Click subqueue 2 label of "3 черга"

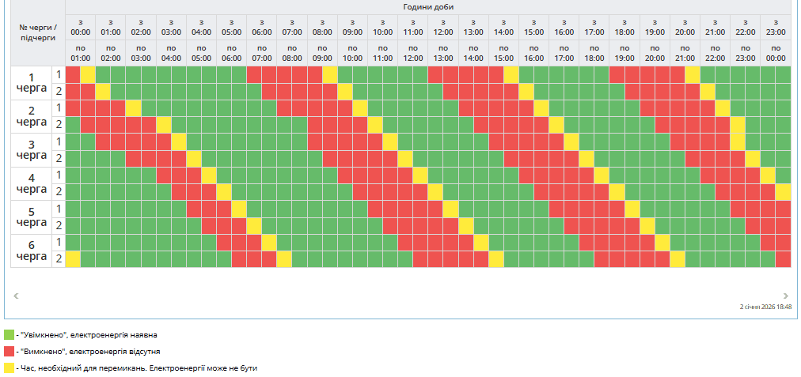(58, 158)
